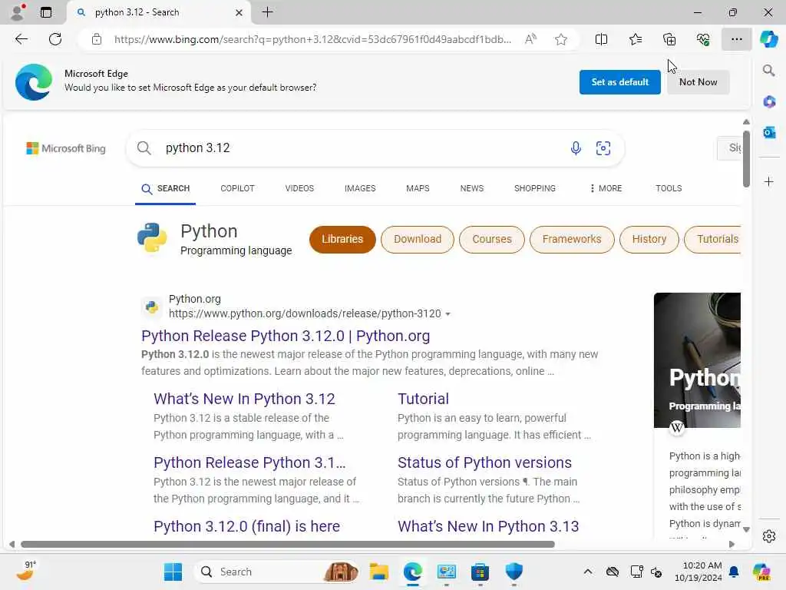Viewport: 786px width, 590px height.
Task: Click sidebar search magnifier icon
Action: 768,70
